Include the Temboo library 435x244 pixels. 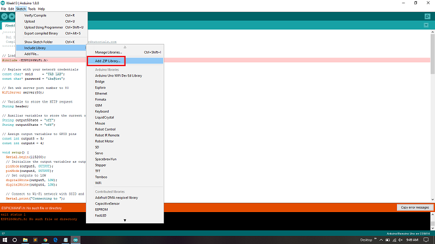125,177
